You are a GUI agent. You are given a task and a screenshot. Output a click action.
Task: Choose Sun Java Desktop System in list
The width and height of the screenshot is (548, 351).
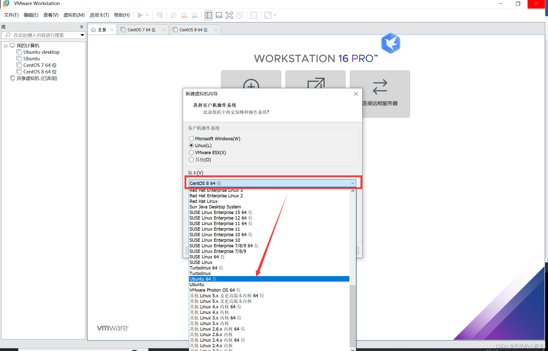tap(269, 207)
